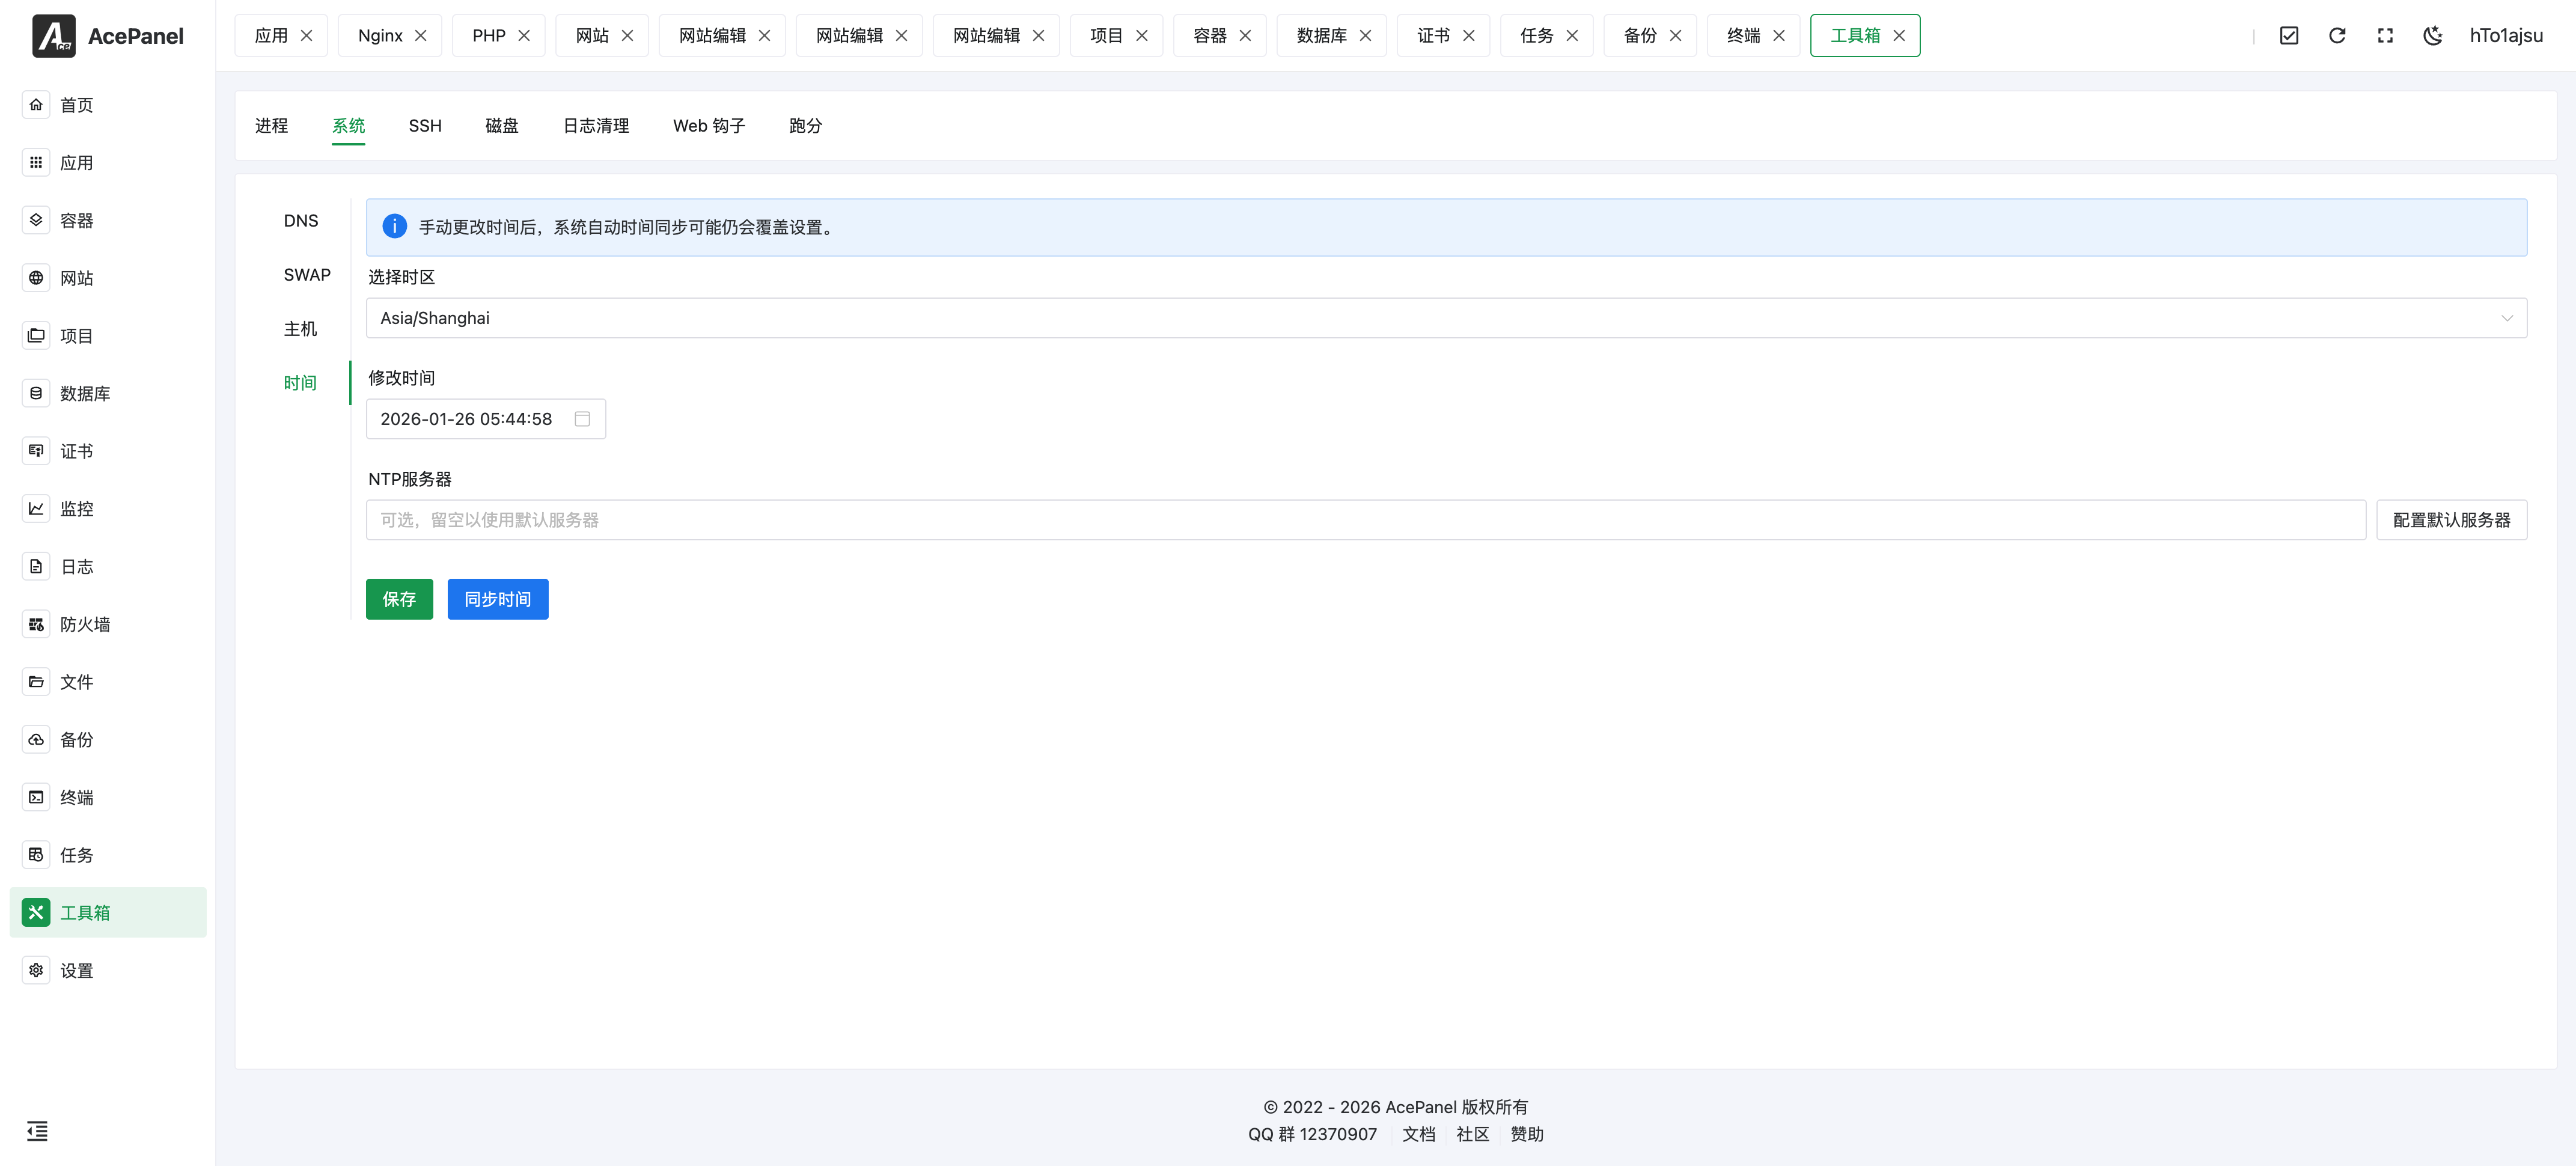
Task: Select the SWAP section
Action: tap(306, 275)
